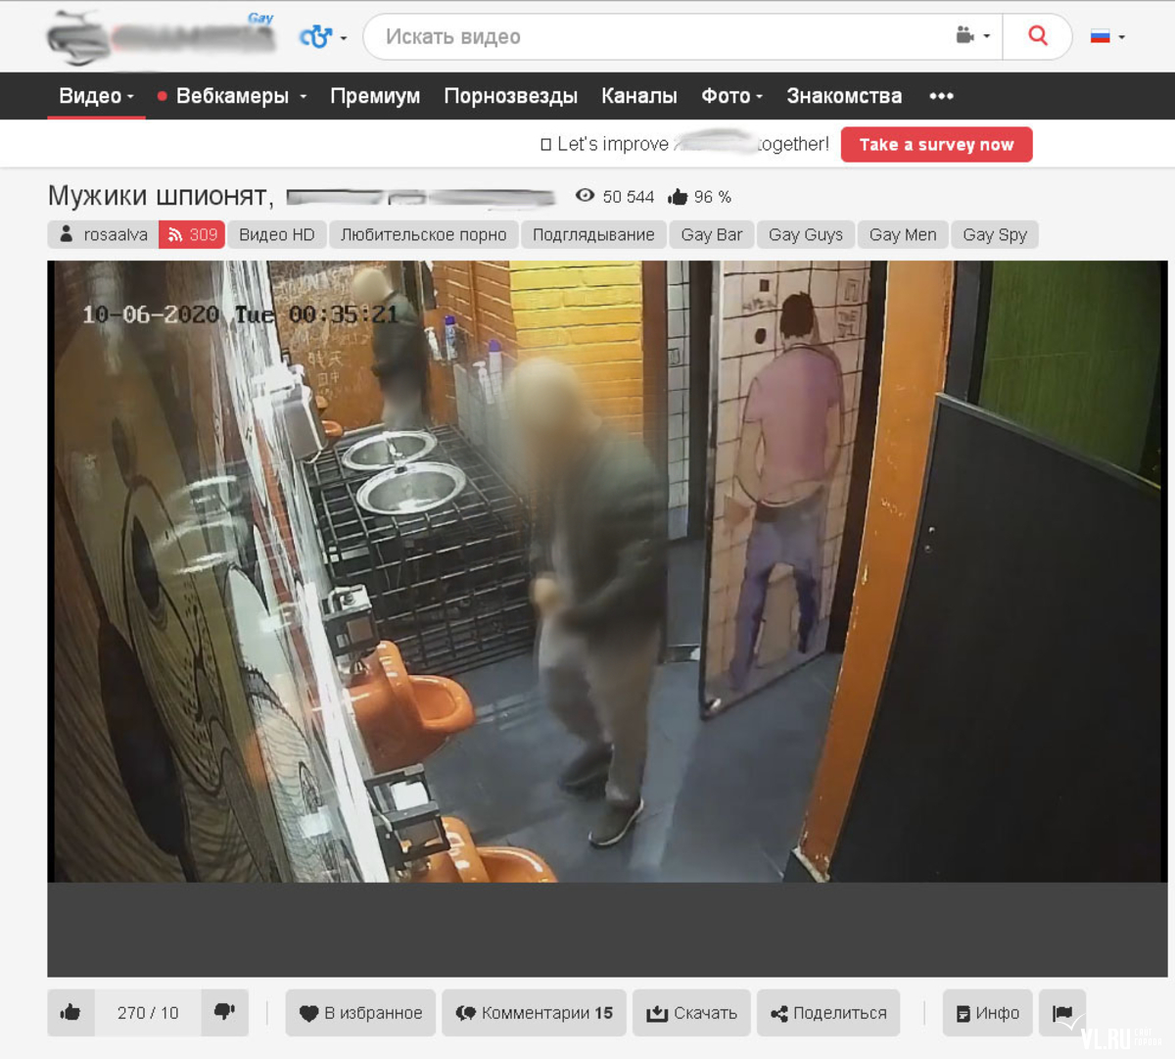Toggle В избранное favorite button
Screen dimensions: 1175x1059
360,1013
